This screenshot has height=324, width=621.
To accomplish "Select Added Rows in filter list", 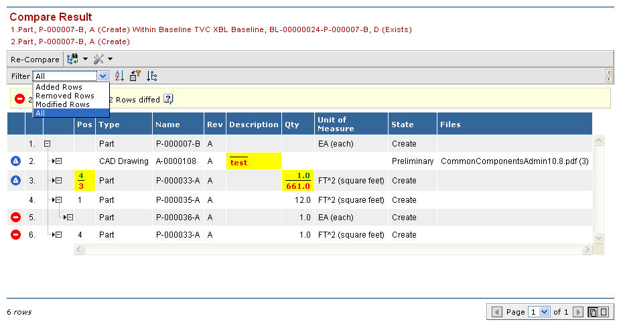I will [x=59, y=87].
